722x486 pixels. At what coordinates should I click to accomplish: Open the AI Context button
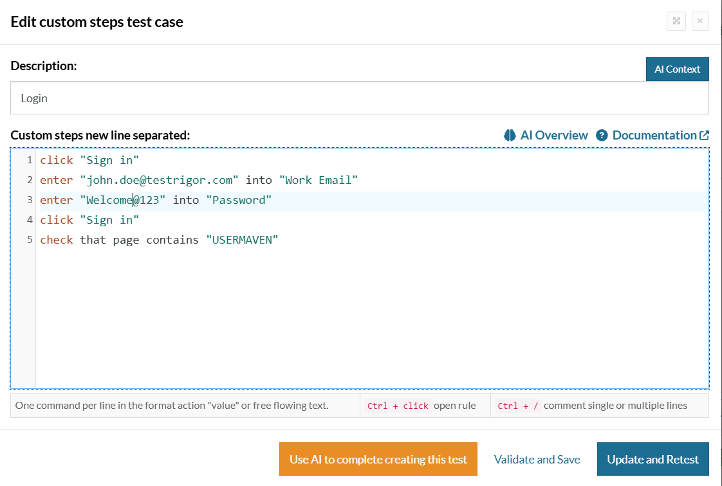pos(677,69)
